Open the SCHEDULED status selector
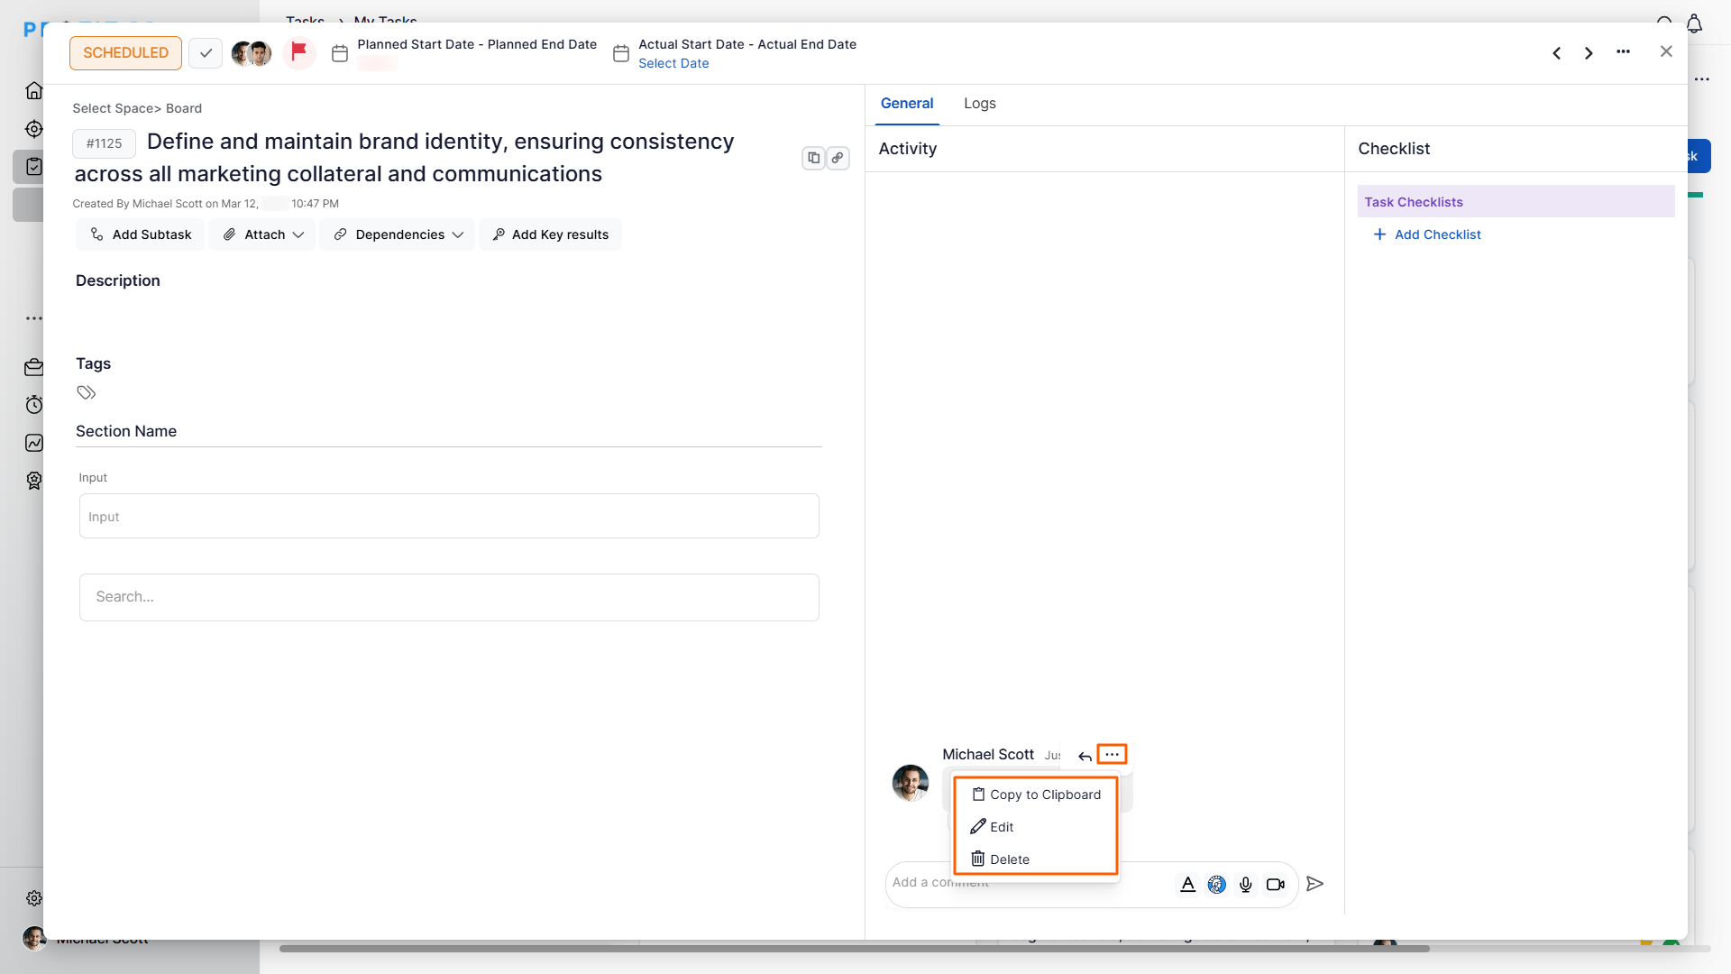The width and height of the screenshot is (1731, 974). [125, 53]
